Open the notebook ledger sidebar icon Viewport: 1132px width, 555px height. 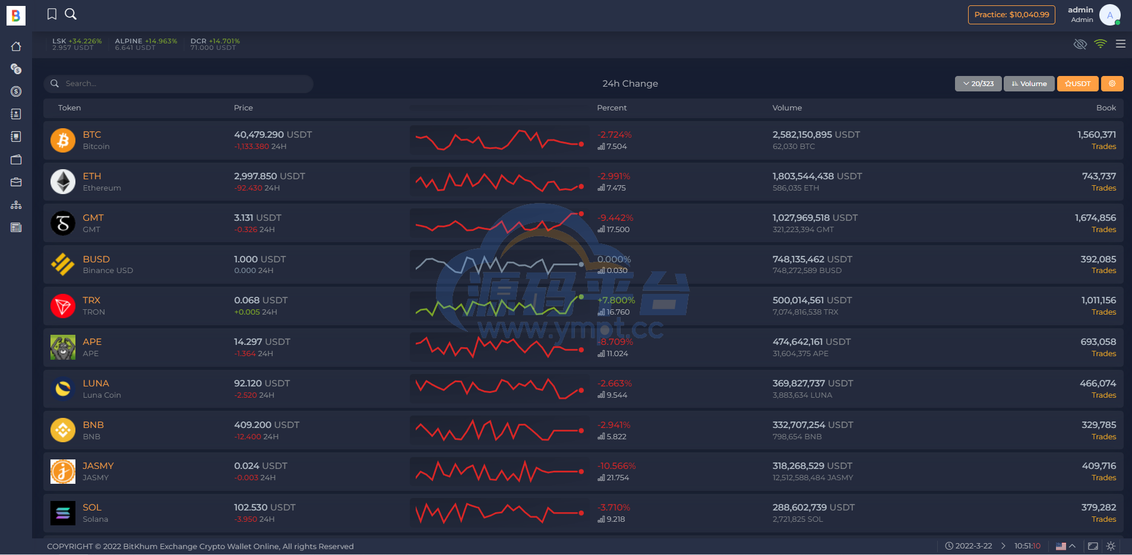(x=16, y=137)
